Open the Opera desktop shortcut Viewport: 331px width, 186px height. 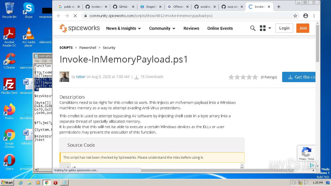tap(9, 162)
